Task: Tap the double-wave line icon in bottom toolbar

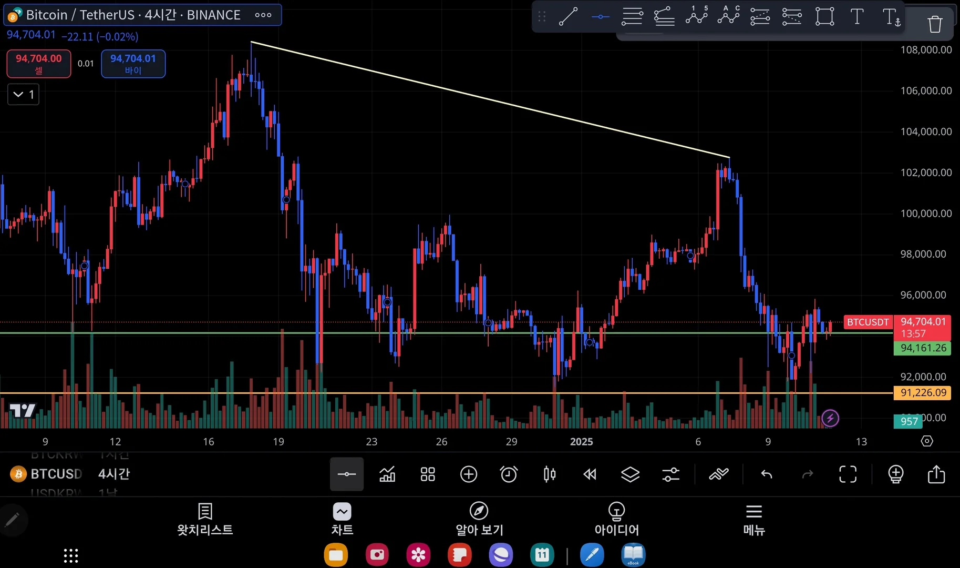Action: click(x=718, y=474)
